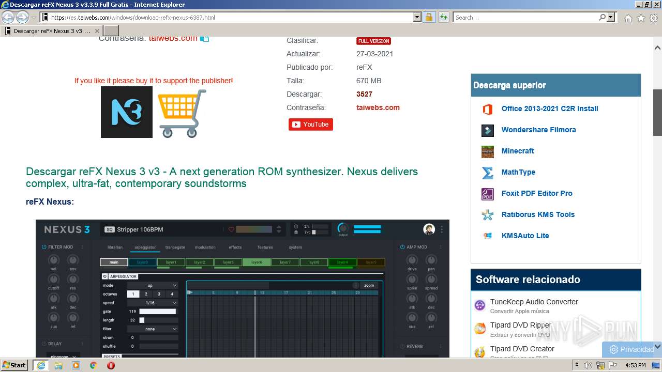This screenshot has width=662, height=372.
Task: Click the N3 Nexus logo image
Action: [x=127, y=112]
